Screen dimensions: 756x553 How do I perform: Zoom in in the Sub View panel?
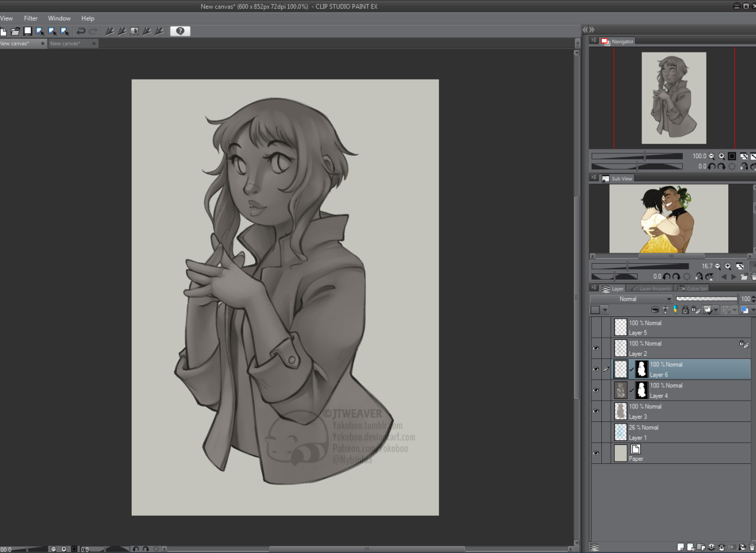728,266
